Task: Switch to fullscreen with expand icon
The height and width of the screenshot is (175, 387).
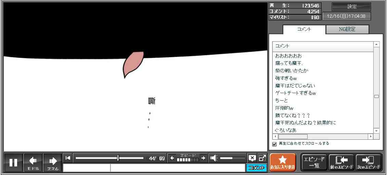Action: (x=262, y=158)
